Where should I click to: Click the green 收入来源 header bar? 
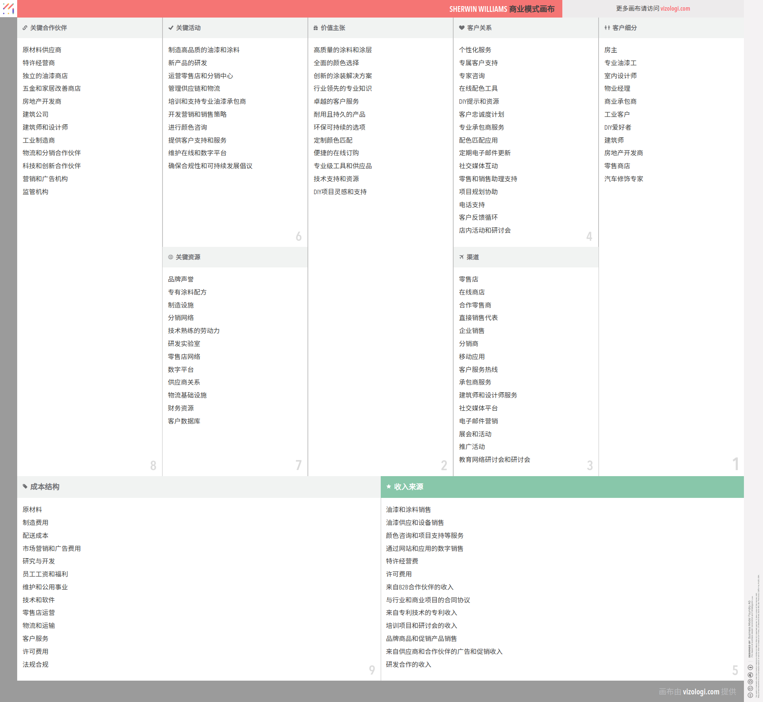click(562, 487)
